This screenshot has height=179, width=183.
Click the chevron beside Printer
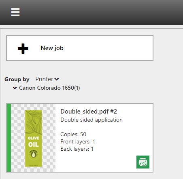pos(57,79)
